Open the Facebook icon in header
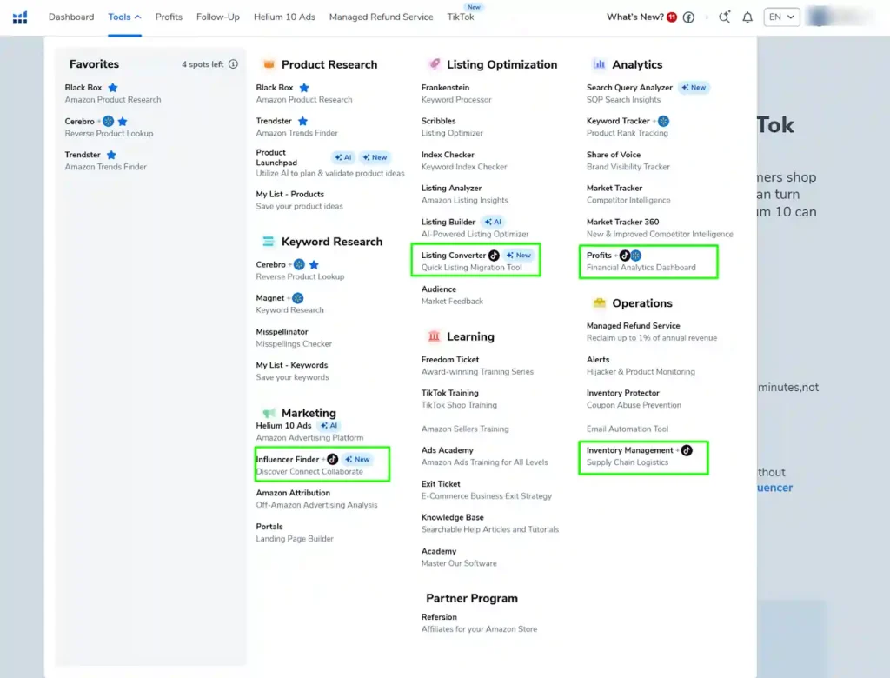890x678 pixels. tap(688, 17)
